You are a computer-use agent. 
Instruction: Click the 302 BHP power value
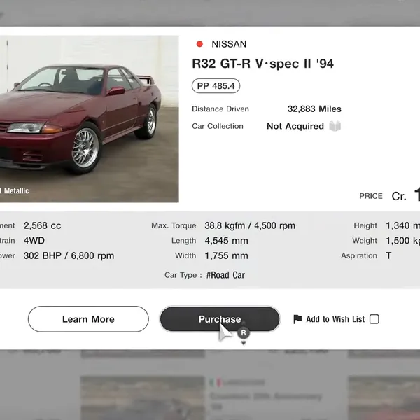tap(69, 255)
